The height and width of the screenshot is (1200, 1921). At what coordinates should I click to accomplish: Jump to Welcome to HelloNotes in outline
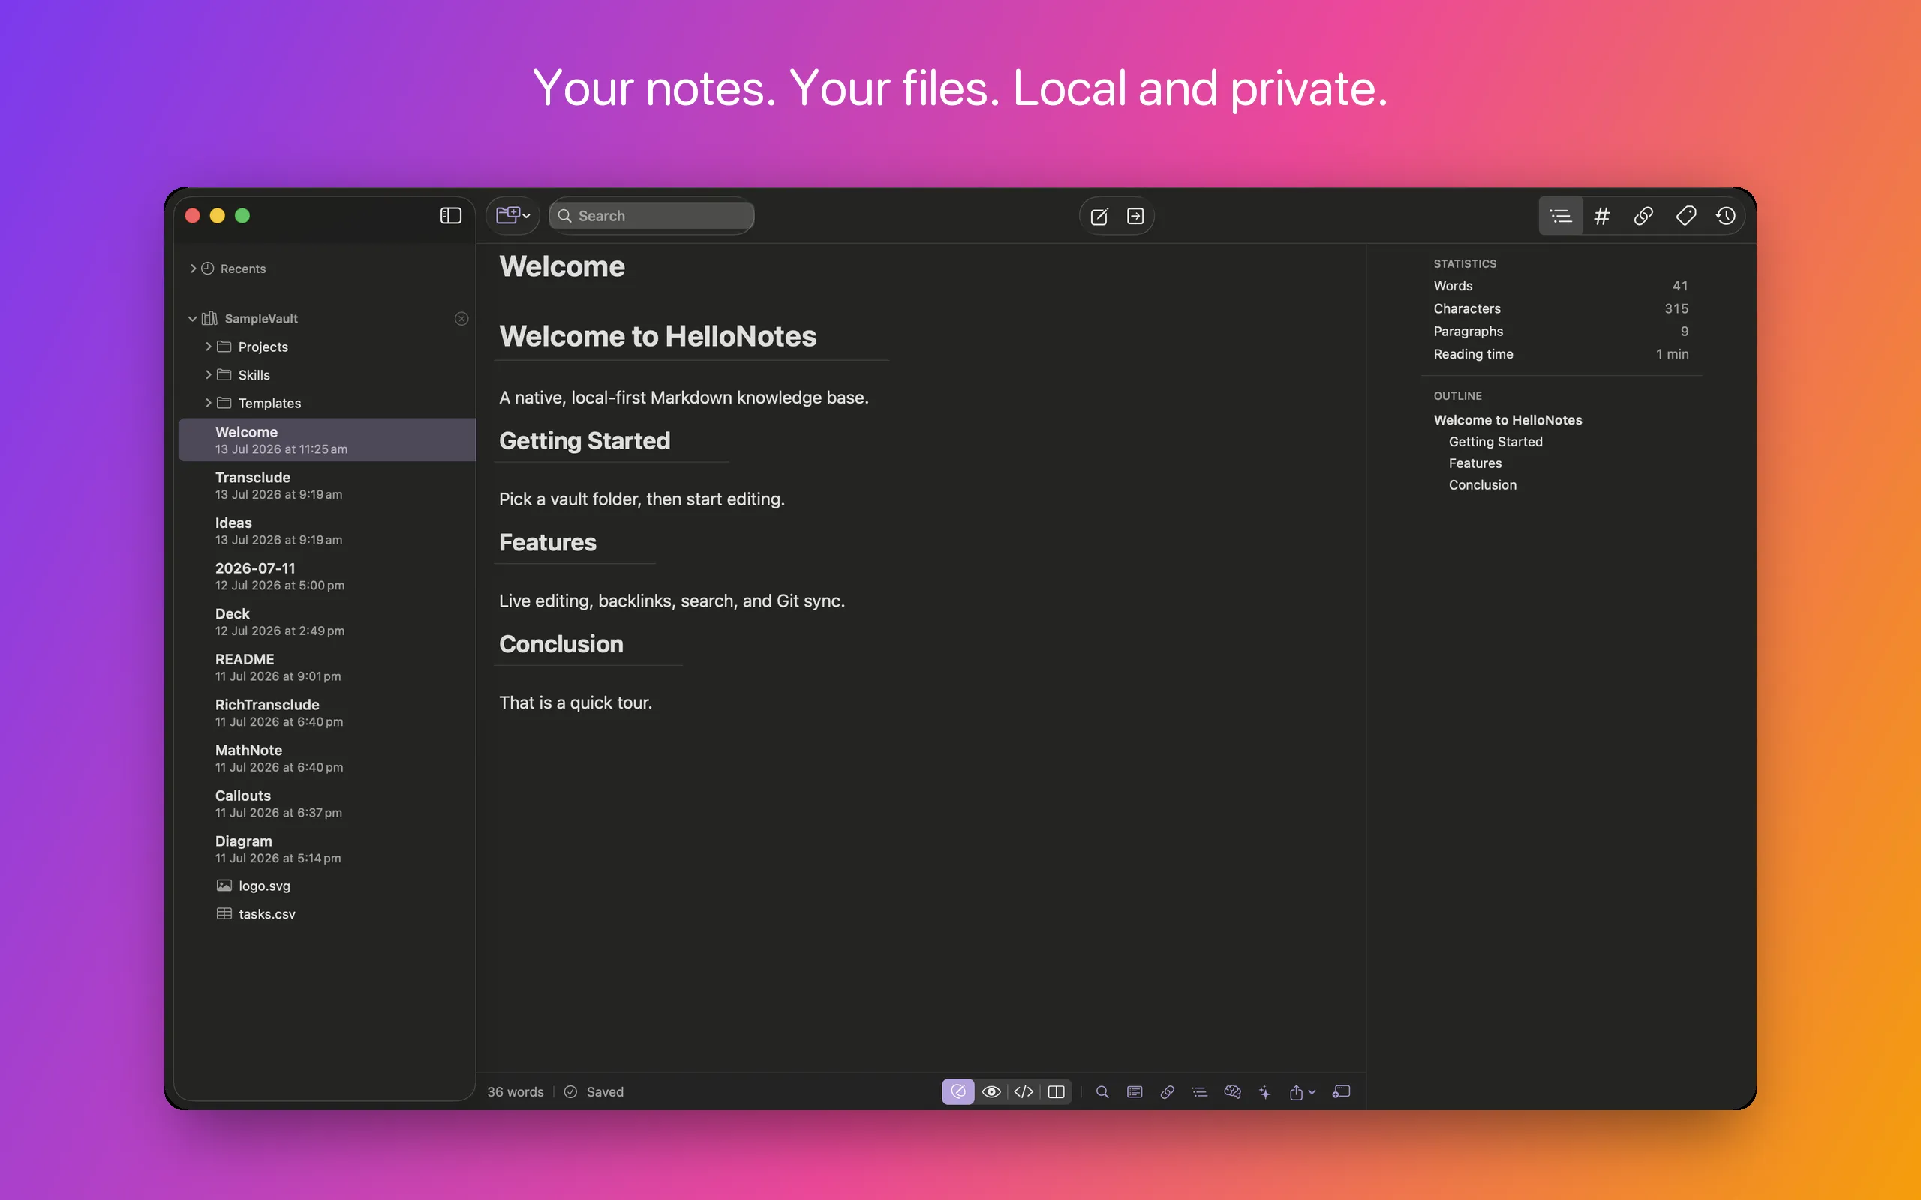1508,420
